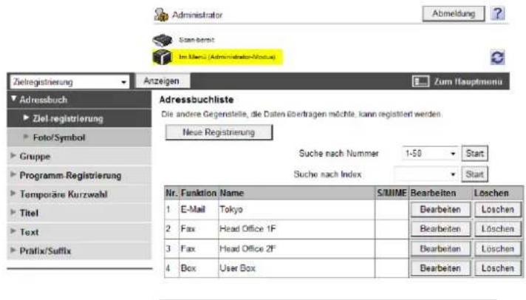Image resolution: width=526 pixels, height=300 pixels.
Task: Expand the Text section
Action: click(79, 232)
